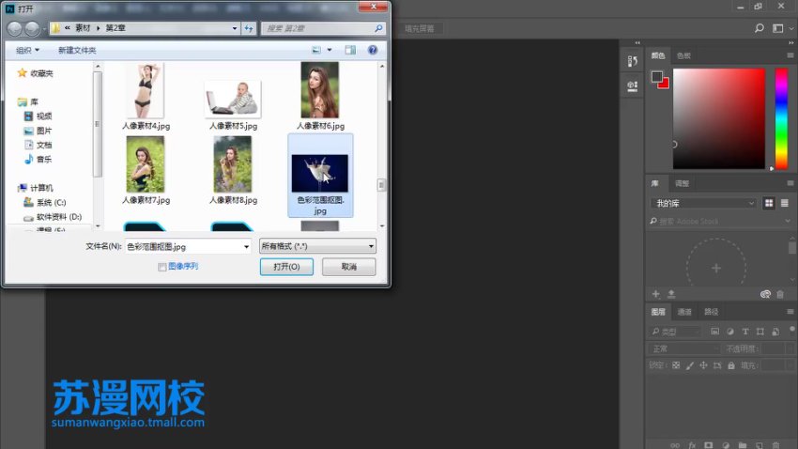Click the add layer mask icon

709,445
